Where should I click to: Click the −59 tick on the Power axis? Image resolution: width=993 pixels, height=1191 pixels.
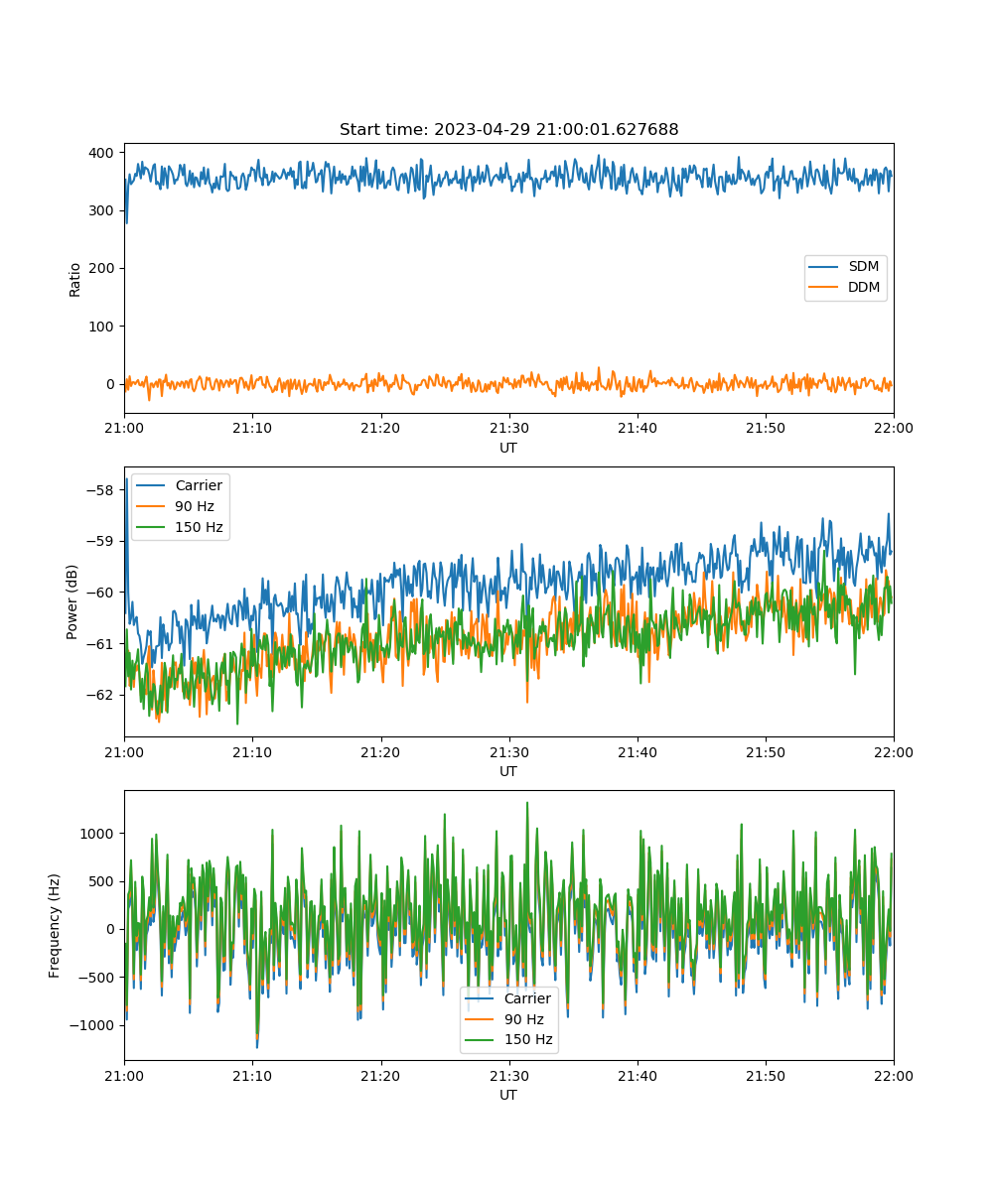click(x=99, y=541)
